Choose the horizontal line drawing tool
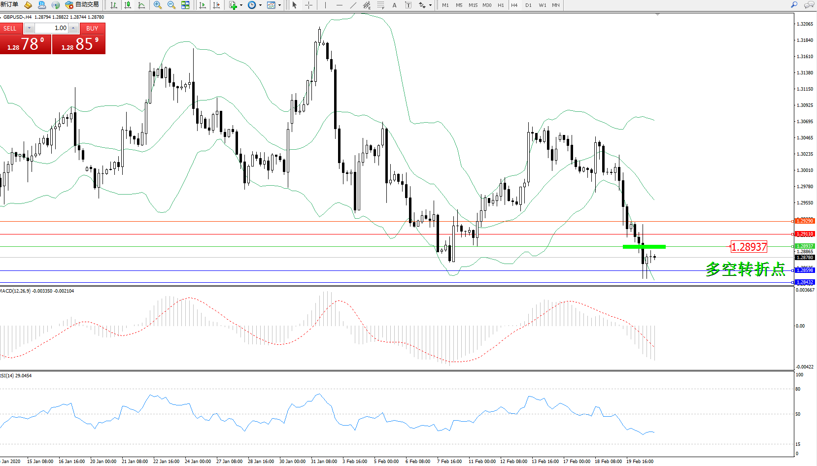The height and width of the screenshot is (466, 817). click(339, 5)
